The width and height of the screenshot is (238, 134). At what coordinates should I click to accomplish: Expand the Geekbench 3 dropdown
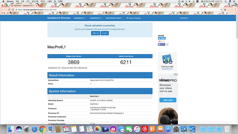(96, 18)
